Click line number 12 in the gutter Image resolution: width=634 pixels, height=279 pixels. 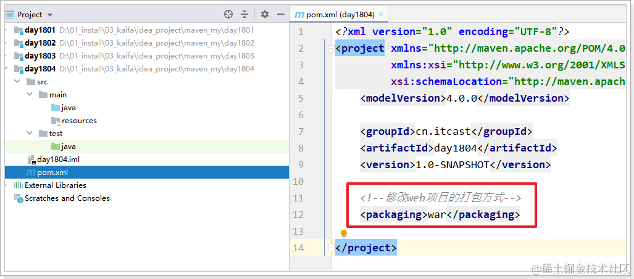click(x=298, y=214)
